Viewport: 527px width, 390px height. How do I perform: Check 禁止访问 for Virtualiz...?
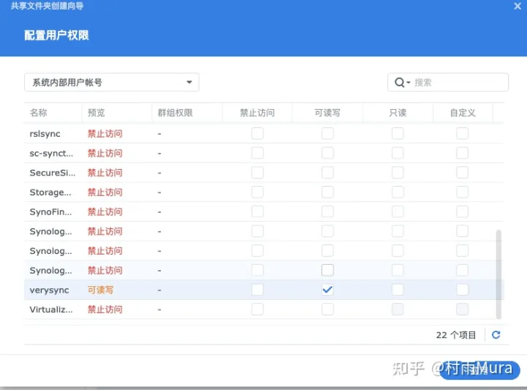tap(258, 309)
